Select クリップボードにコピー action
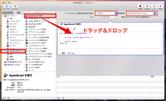Screen dimensions: 166x101 click(x=37, y=35)
